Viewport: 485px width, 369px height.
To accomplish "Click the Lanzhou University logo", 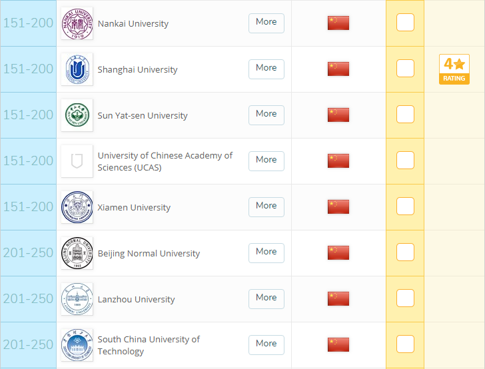I will (77, 299).
